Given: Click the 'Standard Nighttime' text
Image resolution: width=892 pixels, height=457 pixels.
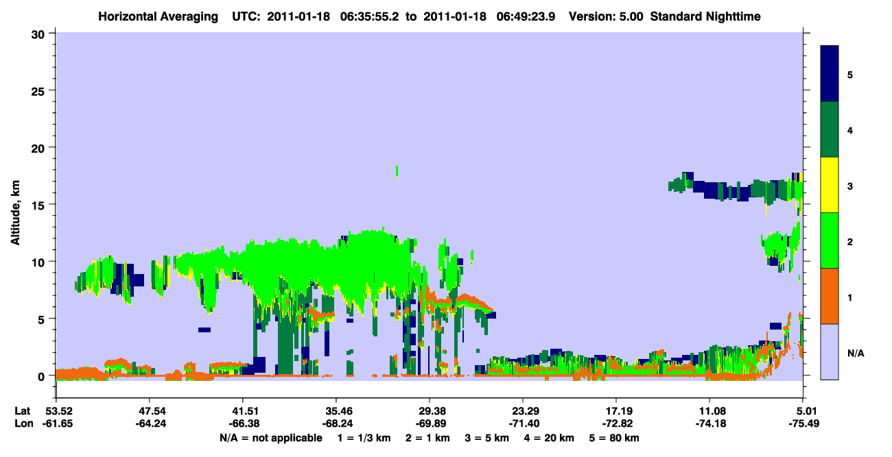Looking at the screenshot, I should pyautogui.click(x=705, y=16).
